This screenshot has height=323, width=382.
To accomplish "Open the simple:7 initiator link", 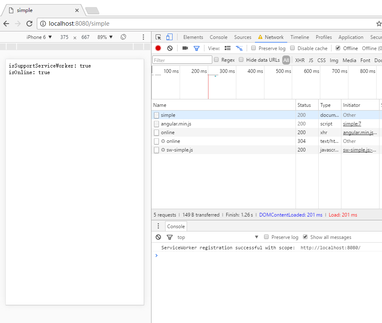I will 352,124.
